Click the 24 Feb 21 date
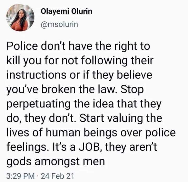 [57, 176]
